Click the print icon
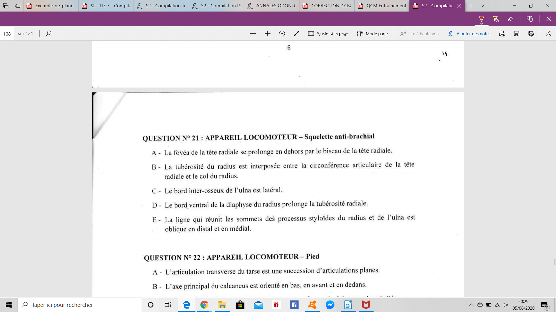The width and height of the screenshot is (556, 312). coord(502,34)
